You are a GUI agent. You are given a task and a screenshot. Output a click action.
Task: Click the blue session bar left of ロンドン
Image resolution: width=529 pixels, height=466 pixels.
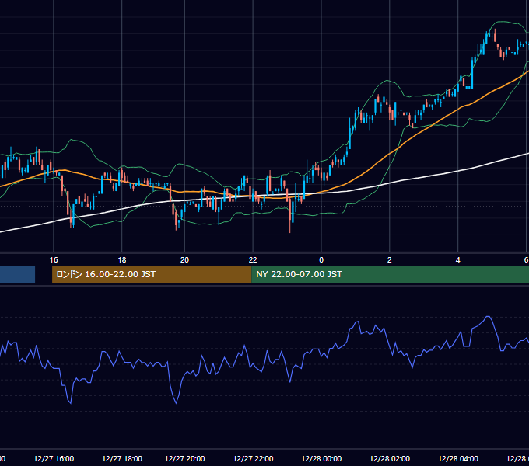pos(17,274)
